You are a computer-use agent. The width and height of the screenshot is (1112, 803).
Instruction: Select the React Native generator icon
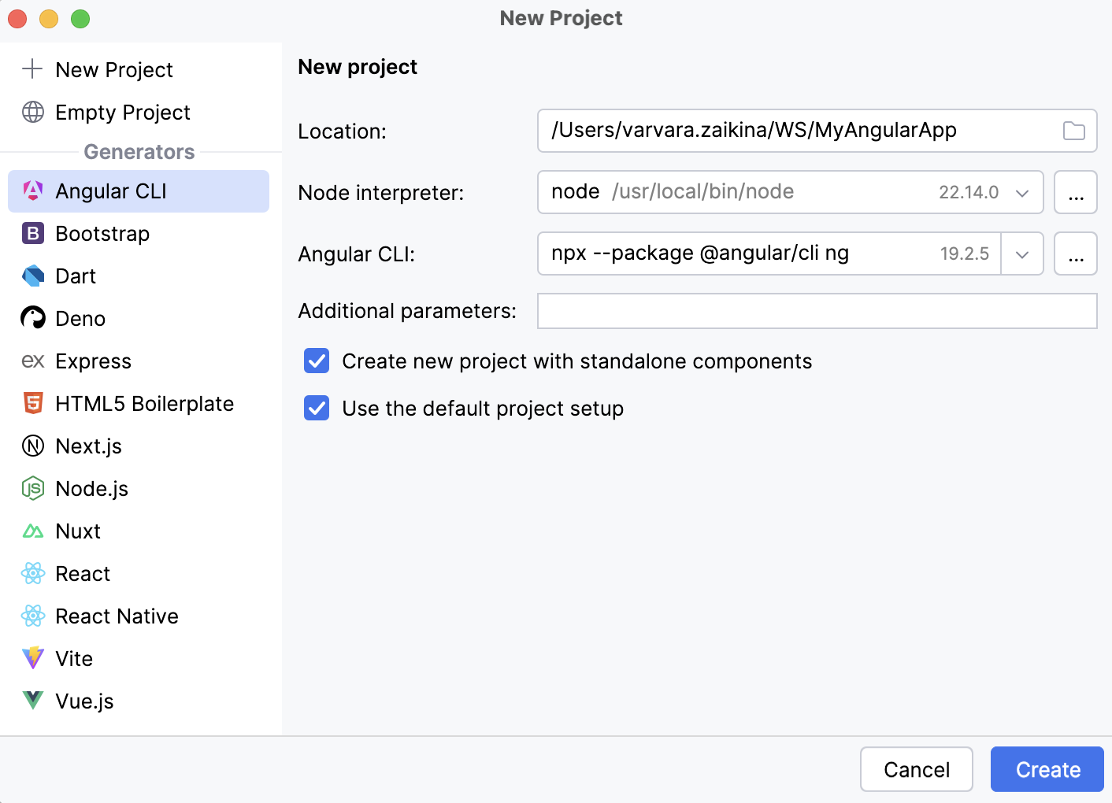32,616
